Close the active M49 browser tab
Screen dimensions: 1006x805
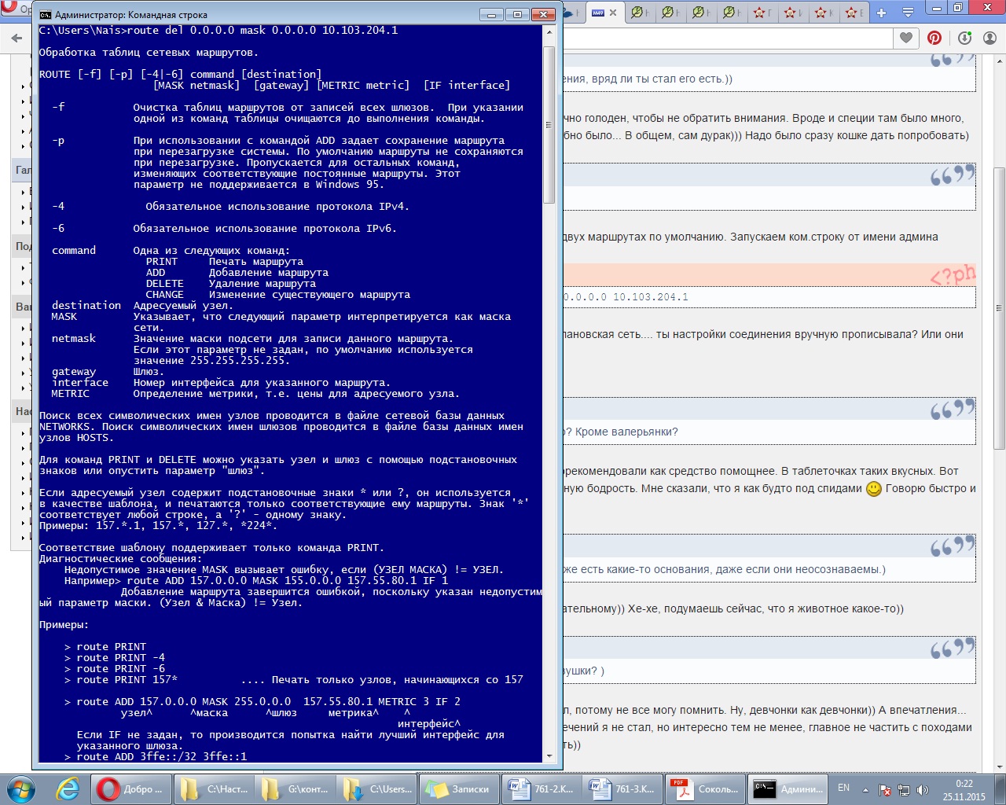coord(614,13)
